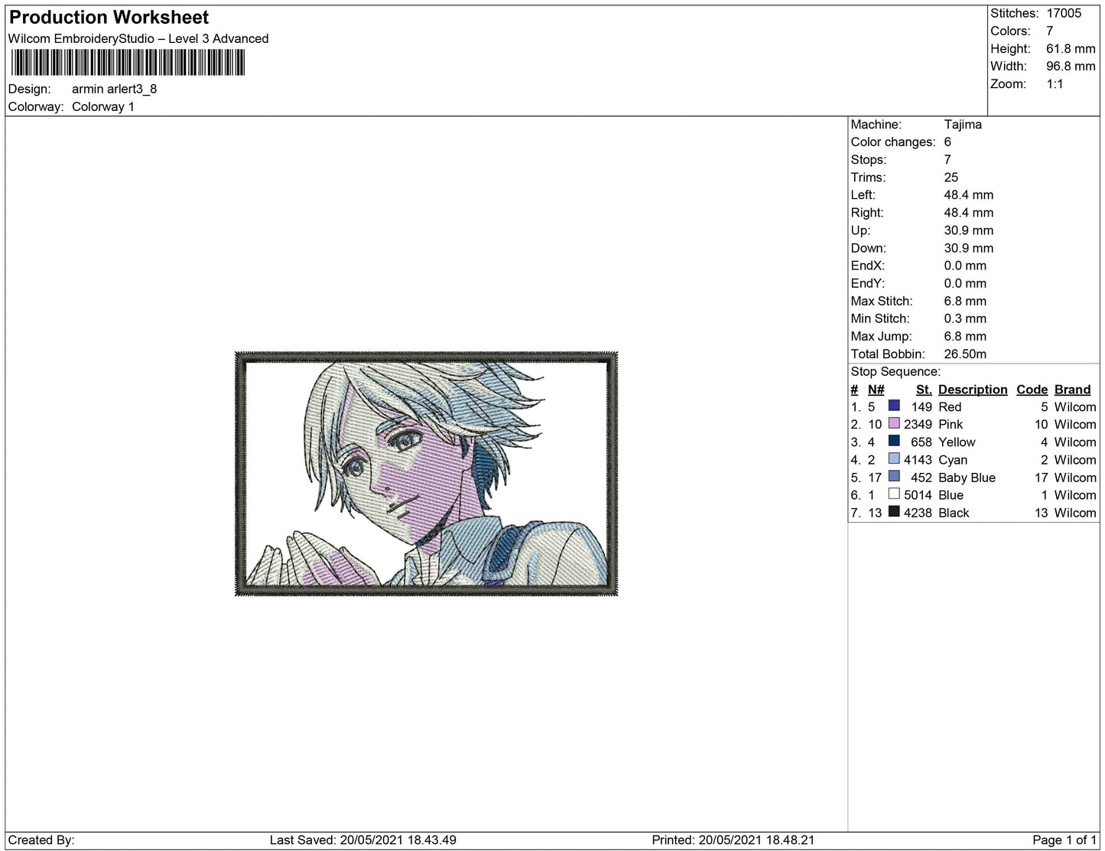Click the Machine value Tajima
The width and height of the screenshot is (1105, 851).
click(x=963, y=124)
